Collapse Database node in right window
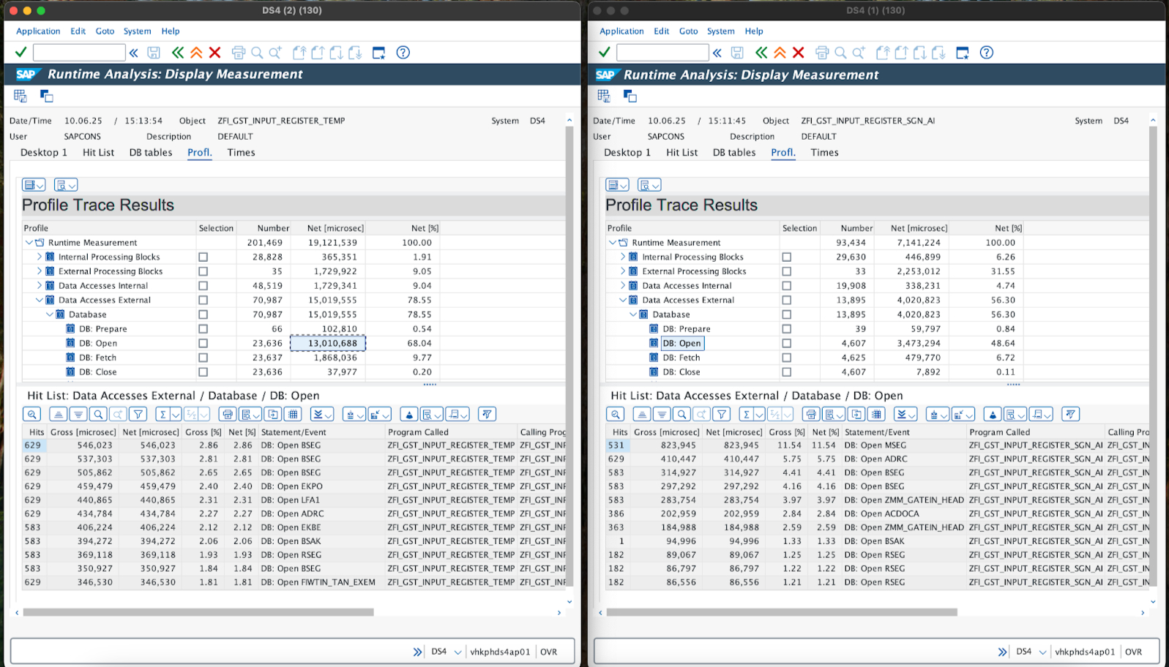Screen dimensions: 1169x667 tap(633, 314)
